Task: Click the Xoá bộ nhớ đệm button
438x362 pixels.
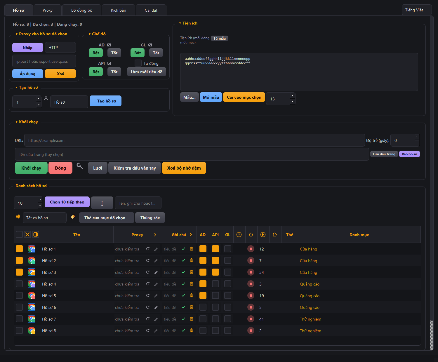Action: (184, 168)
